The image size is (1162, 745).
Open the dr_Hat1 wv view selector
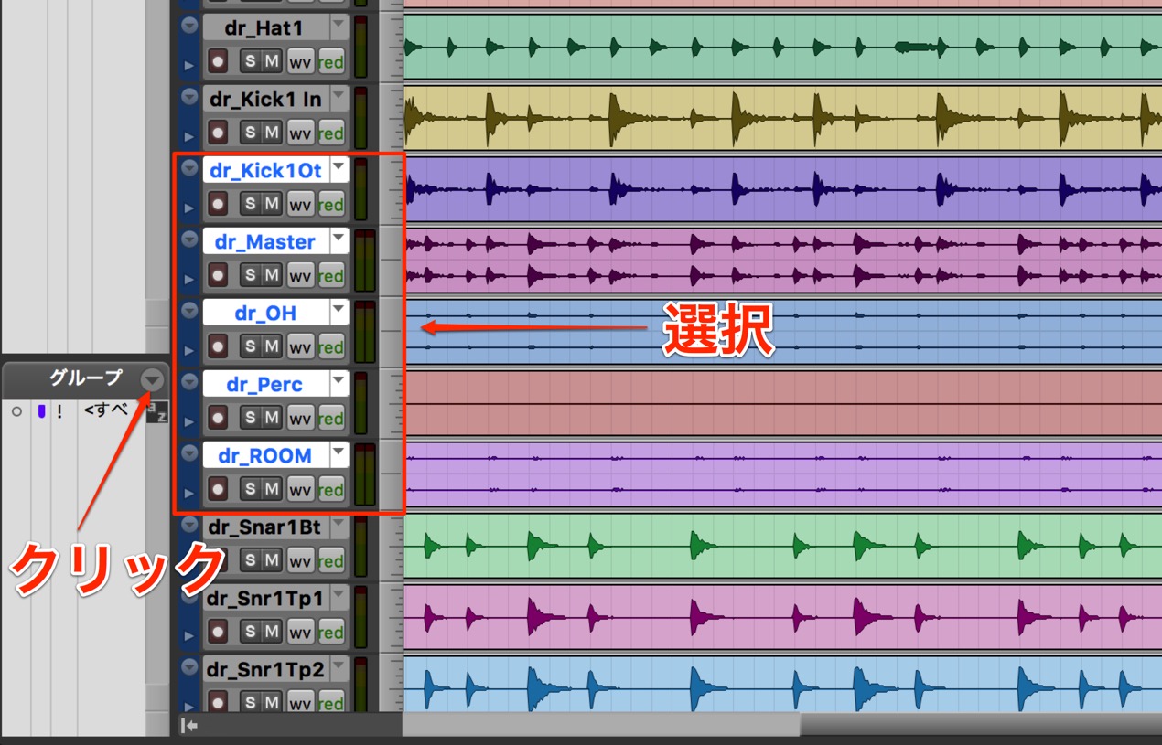[300, 61]
